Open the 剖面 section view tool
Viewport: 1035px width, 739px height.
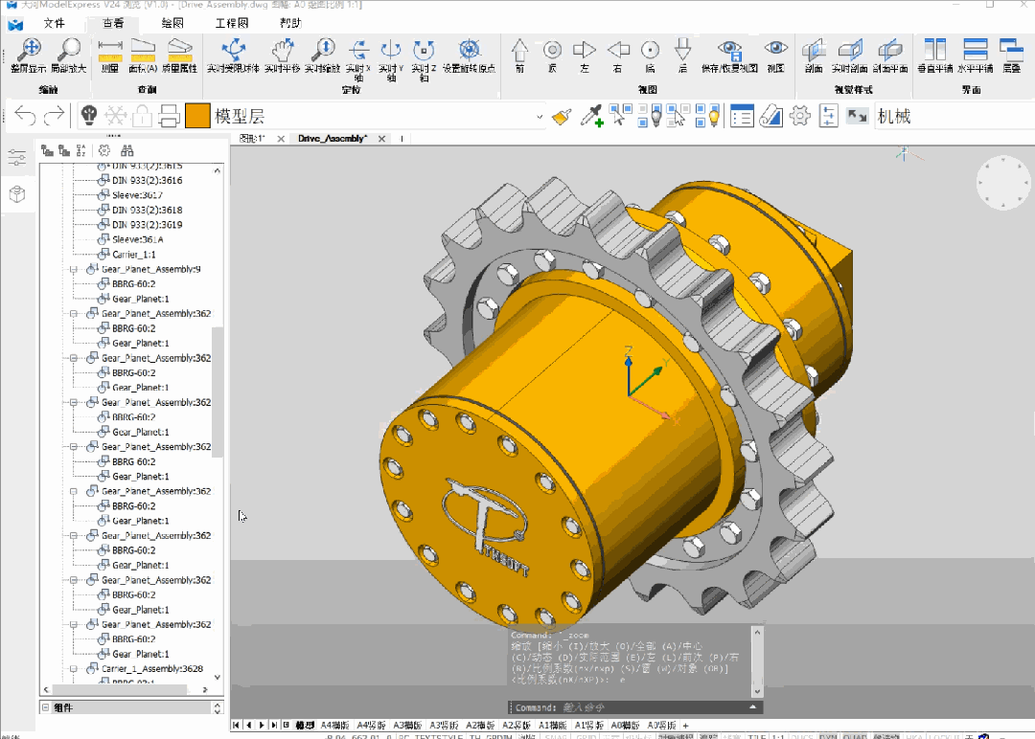click(x=813, y=50)
